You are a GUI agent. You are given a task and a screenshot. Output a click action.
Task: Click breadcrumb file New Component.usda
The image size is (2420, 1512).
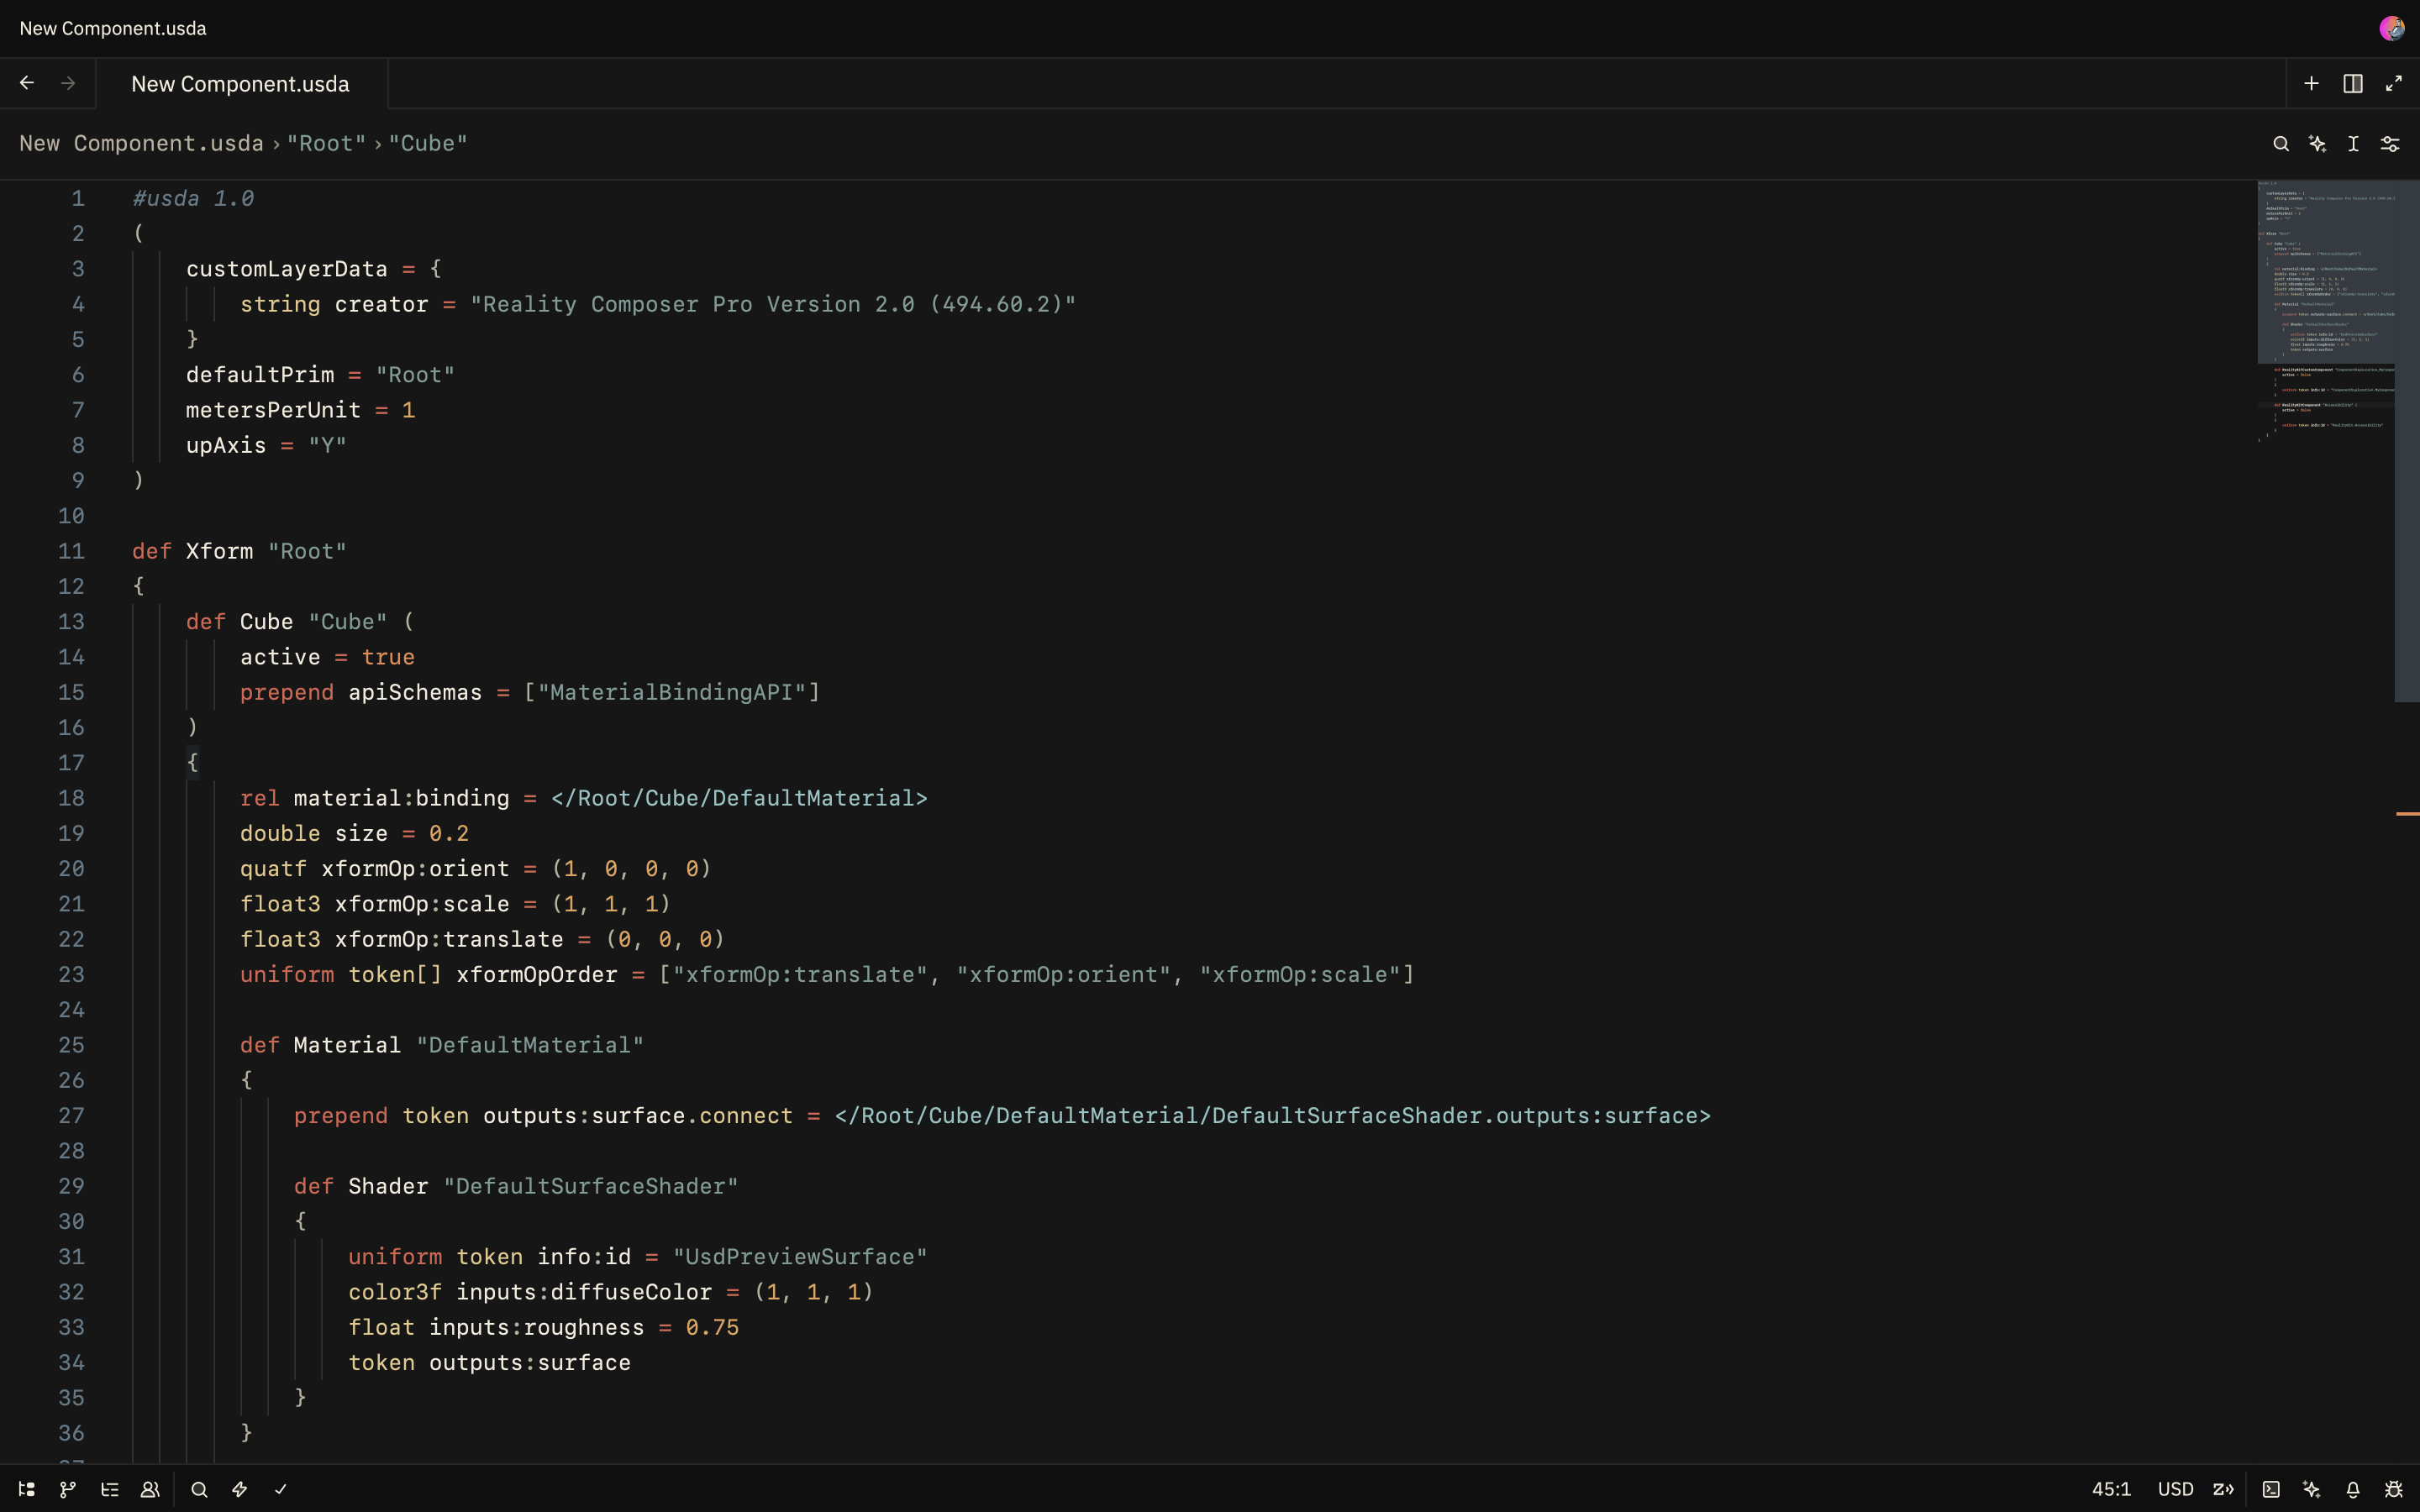(x=141, y=143)
